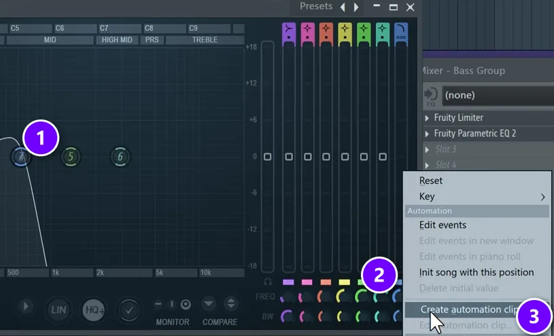The image size is (554, 336).
Task: Select EQ band node 6
Action: pyautogui.click(x=120, y=157)
